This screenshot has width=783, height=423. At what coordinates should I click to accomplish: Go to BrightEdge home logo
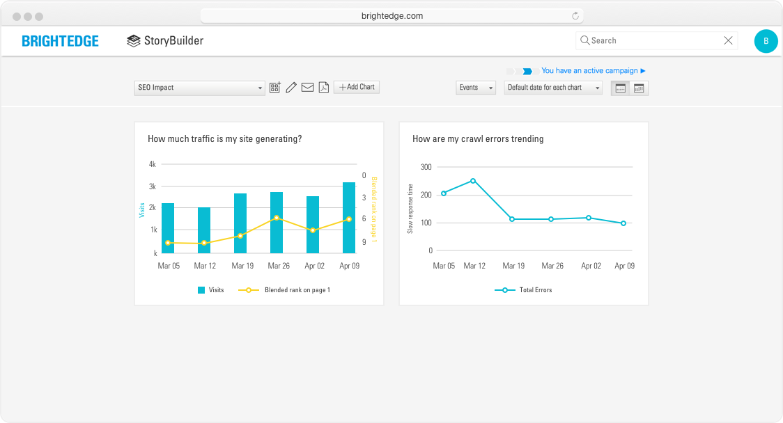[60, 41]
